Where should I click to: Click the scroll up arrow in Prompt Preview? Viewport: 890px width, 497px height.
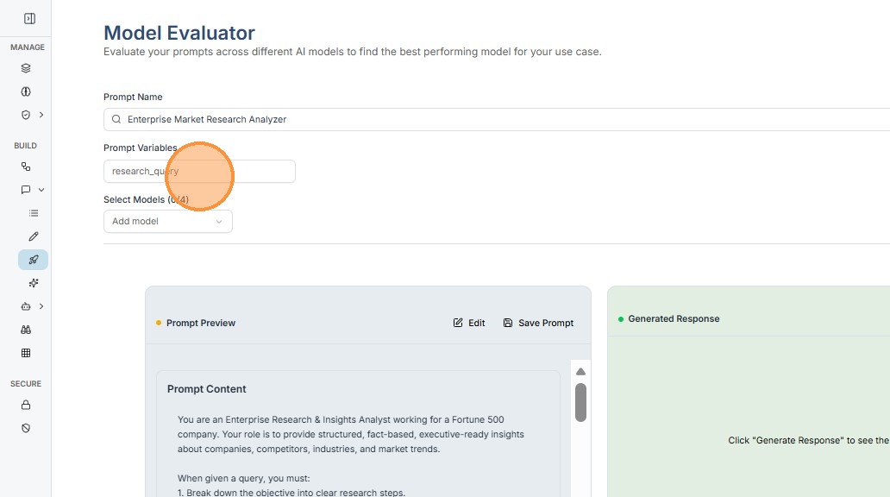580,372
